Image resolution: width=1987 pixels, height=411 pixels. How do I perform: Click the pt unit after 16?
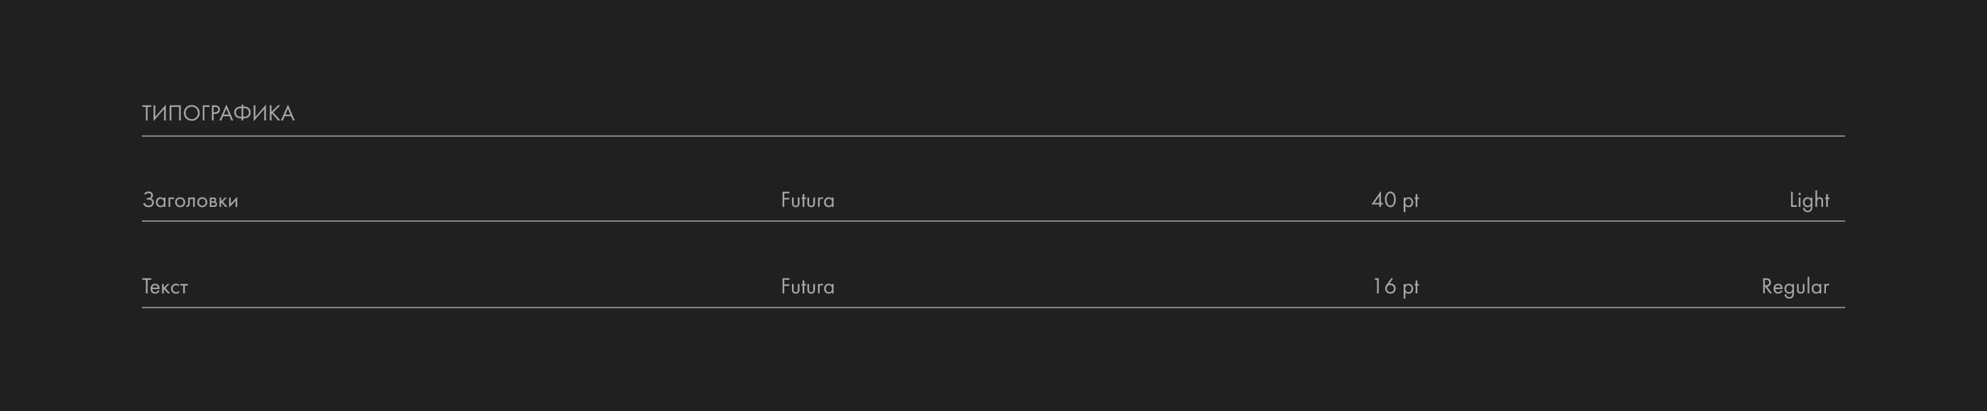[1411, 288]
